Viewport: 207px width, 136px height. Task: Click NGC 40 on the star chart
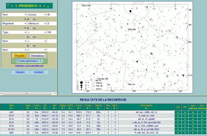[x=131, y=84]
